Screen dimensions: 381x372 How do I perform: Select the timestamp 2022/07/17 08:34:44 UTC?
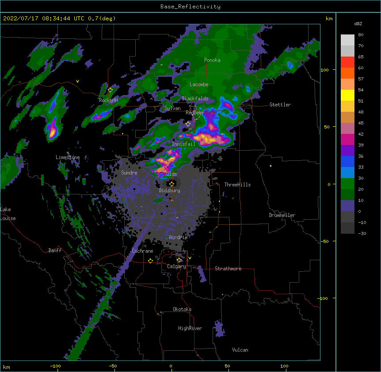pos(44,19)
